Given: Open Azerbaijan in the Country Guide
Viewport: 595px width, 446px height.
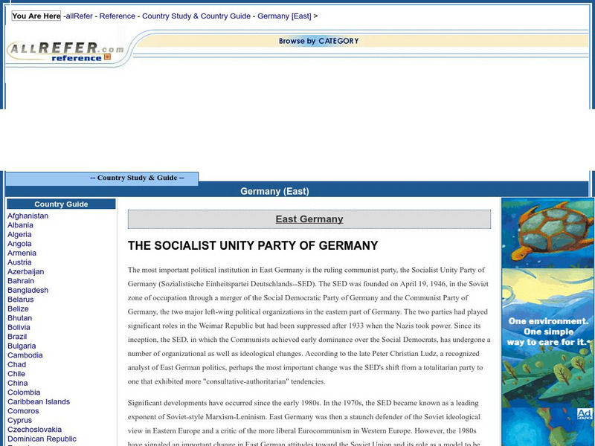Looking at the screenshot, I should pos(26,271).
